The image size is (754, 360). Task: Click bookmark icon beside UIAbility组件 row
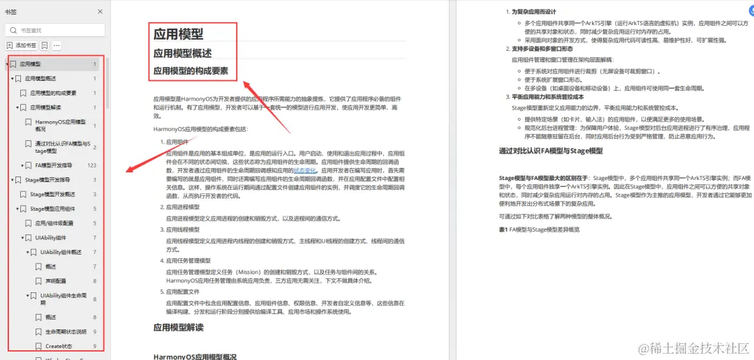click(29, 237)
